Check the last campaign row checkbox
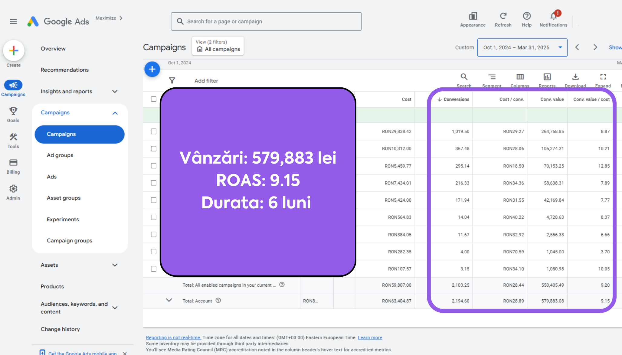The height and width of the screenshot is (355, 622). point(154,269)
